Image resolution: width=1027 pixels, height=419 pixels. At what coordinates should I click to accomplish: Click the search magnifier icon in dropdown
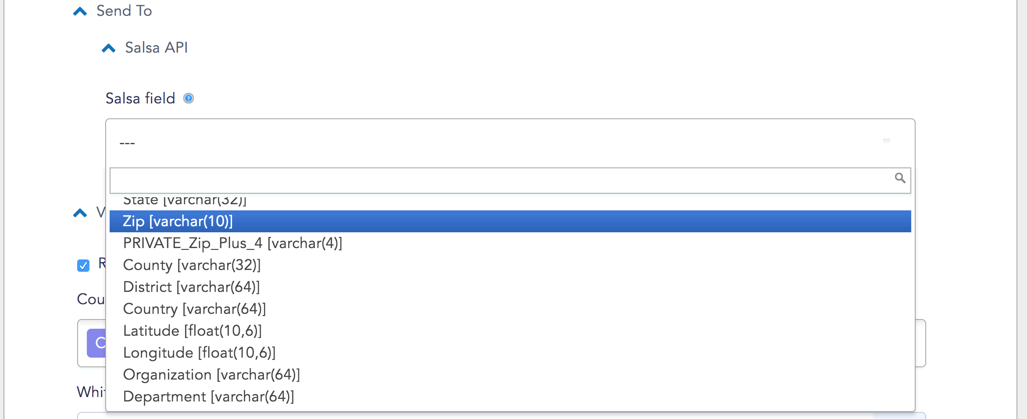(x=900, y=178)
